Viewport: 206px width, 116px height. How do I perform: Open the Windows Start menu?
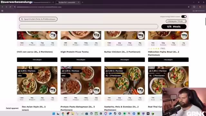[54, 114]
